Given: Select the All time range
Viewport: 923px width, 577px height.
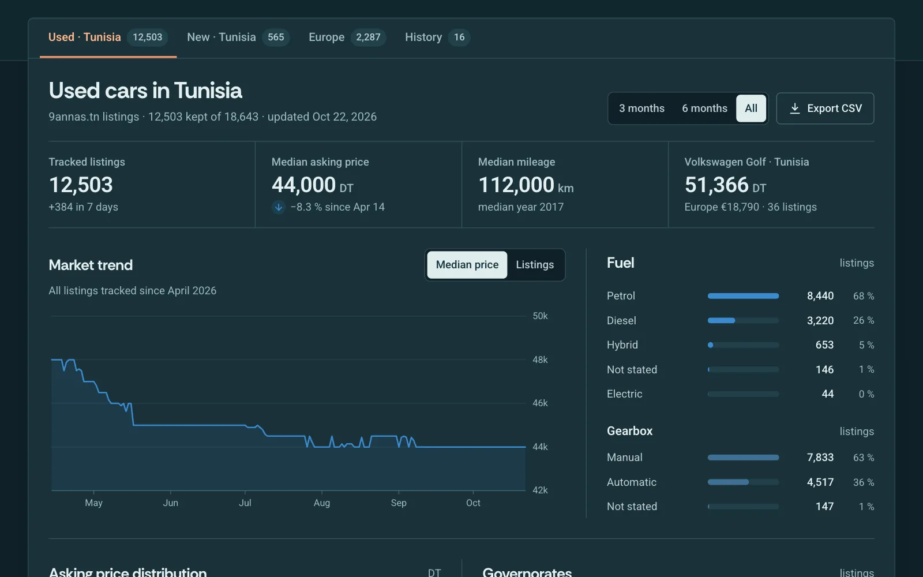Looking at the screenshot, I should click(751, 108).
